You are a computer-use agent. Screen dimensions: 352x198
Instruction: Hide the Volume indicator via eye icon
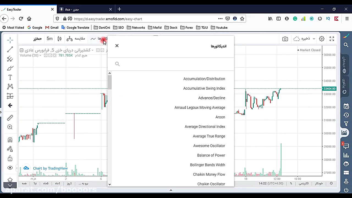pos(46,56)
